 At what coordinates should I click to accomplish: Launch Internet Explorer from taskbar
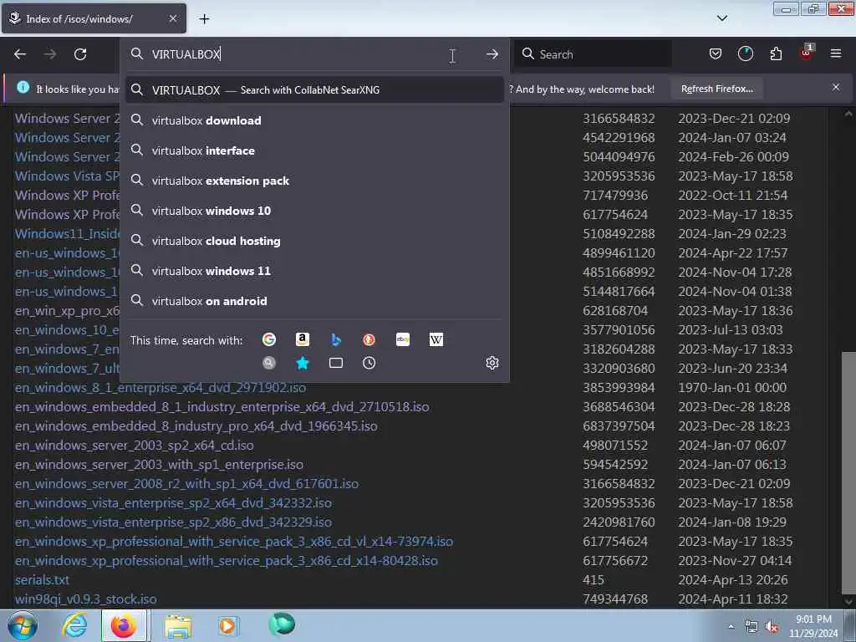(74, 625)
